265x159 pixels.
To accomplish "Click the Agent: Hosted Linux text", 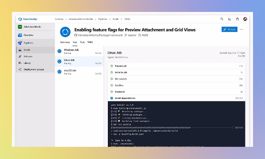I will pyautogui.click(x=118, y=58).
